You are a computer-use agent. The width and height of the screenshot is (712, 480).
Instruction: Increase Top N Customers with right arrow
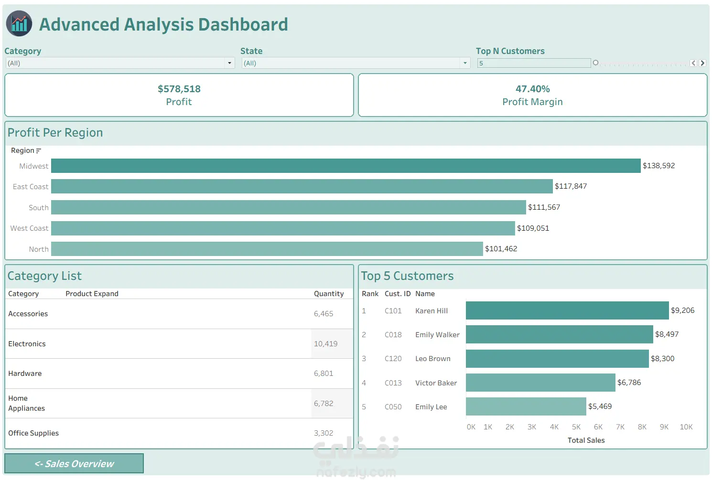pos(702,63)
